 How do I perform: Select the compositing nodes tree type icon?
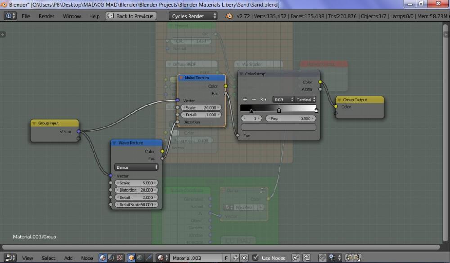coord(112,258)
